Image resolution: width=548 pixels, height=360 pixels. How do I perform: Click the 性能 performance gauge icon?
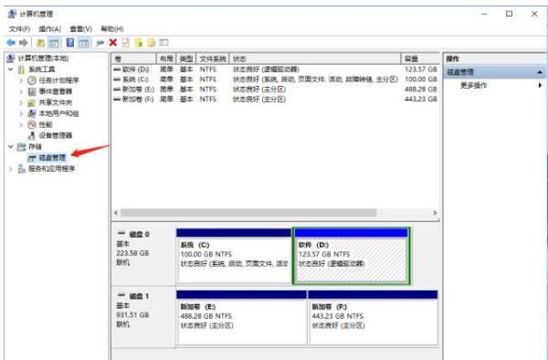pos(32,124)
